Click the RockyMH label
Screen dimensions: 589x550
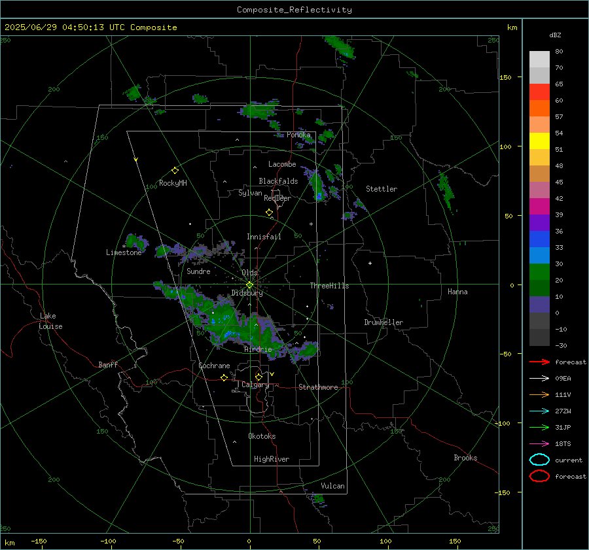173,183
